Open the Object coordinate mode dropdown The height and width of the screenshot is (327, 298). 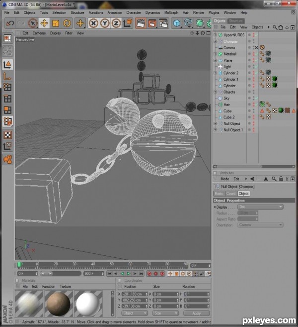135,313
